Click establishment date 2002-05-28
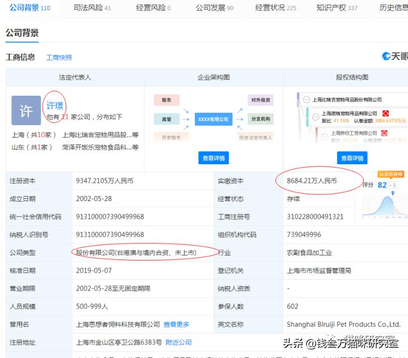Image resolution: width=408 pixels, height=358 pixels. [x=93, y=199]
